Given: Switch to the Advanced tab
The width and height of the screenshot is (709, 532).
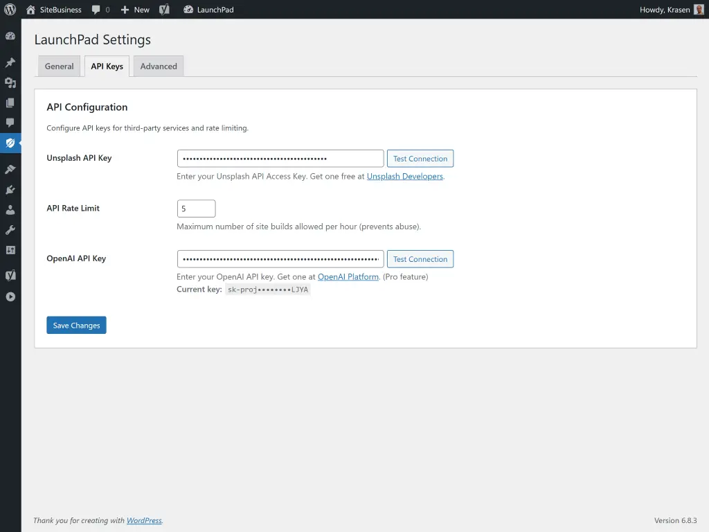Looking at the screenshot, I should (x=158, y=66).
